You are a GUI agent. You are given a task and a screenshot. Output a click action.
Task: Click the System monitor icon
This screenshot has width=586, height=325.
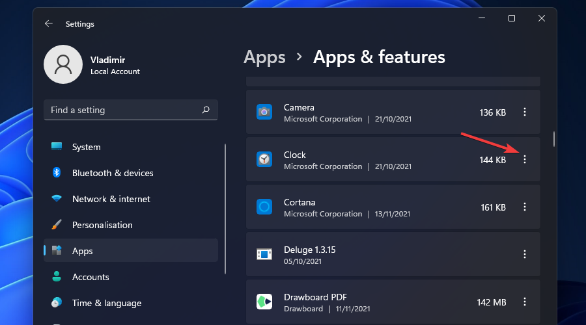(57, 146)
